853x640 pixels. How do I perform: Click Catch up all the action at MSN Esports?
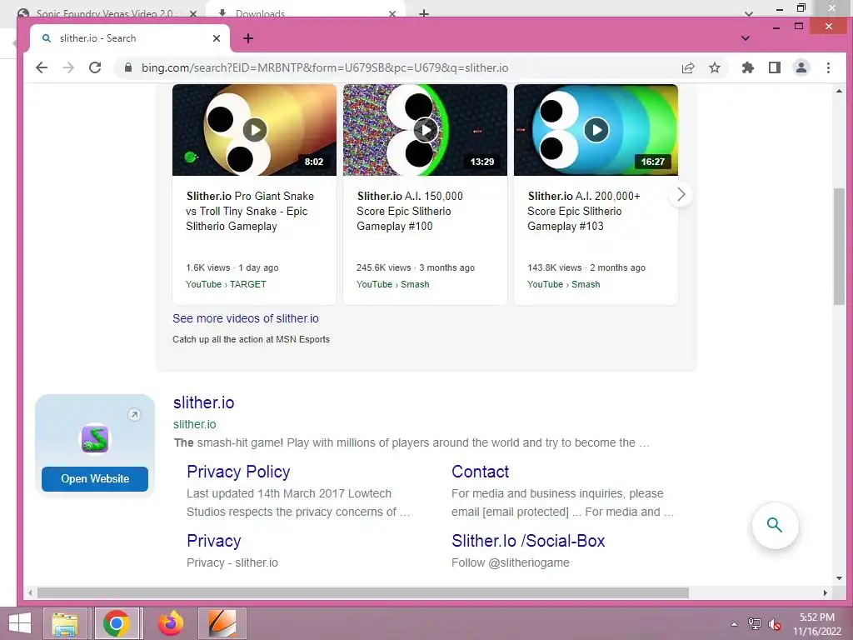(x=251, y=339)
